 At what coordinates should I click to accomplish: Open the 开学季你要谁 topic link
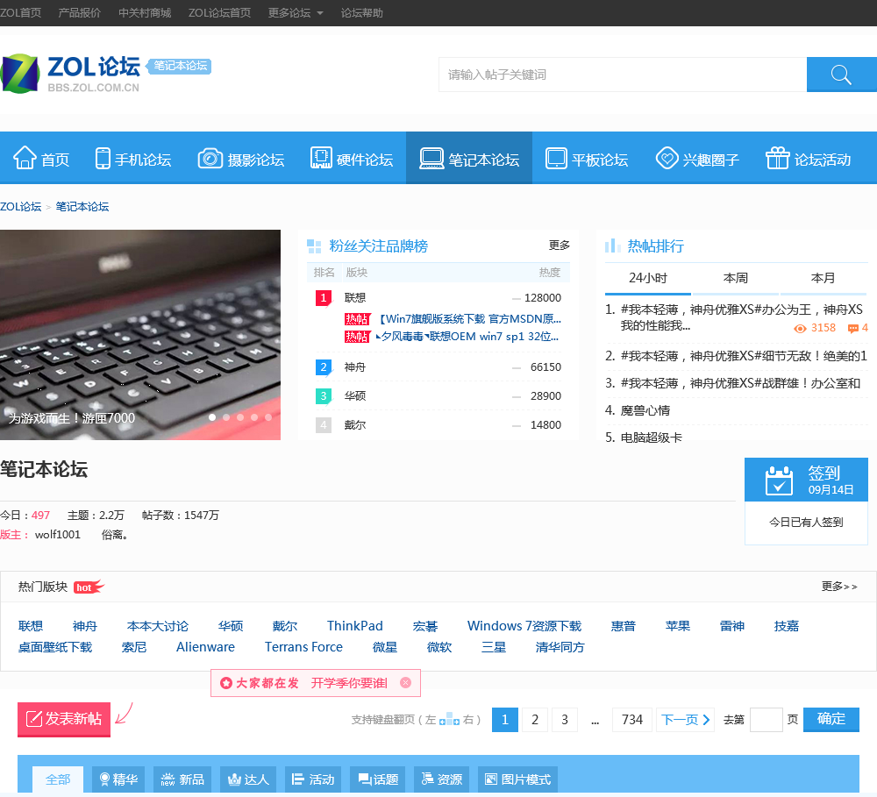349,683
